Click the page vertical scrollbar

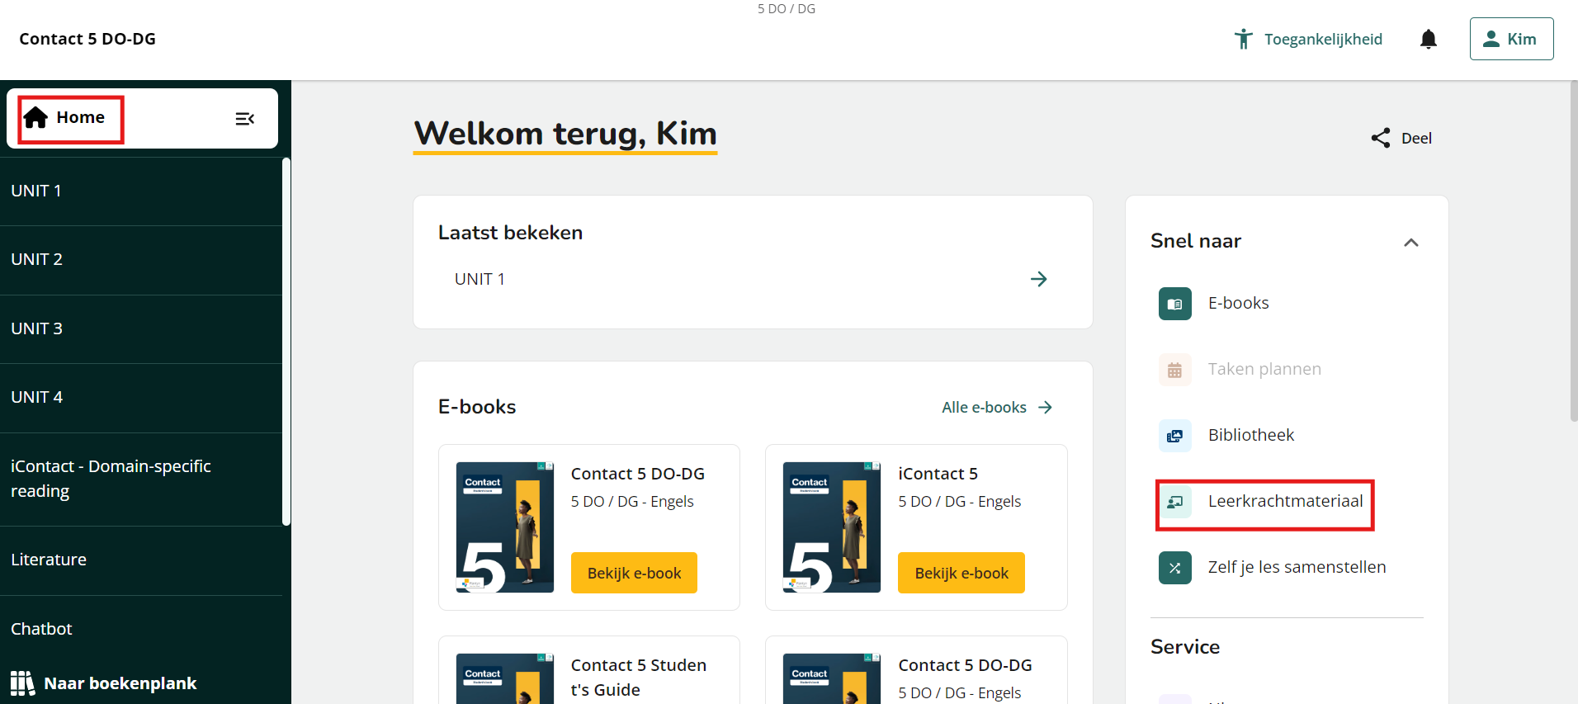pyautogui.click(x=1573, y=252)
